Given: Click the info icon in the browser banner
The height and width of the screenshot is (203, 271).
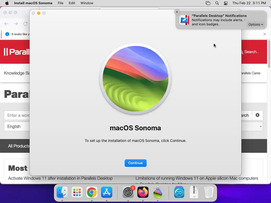Looking at the screenshot, I should pos(7,34).
